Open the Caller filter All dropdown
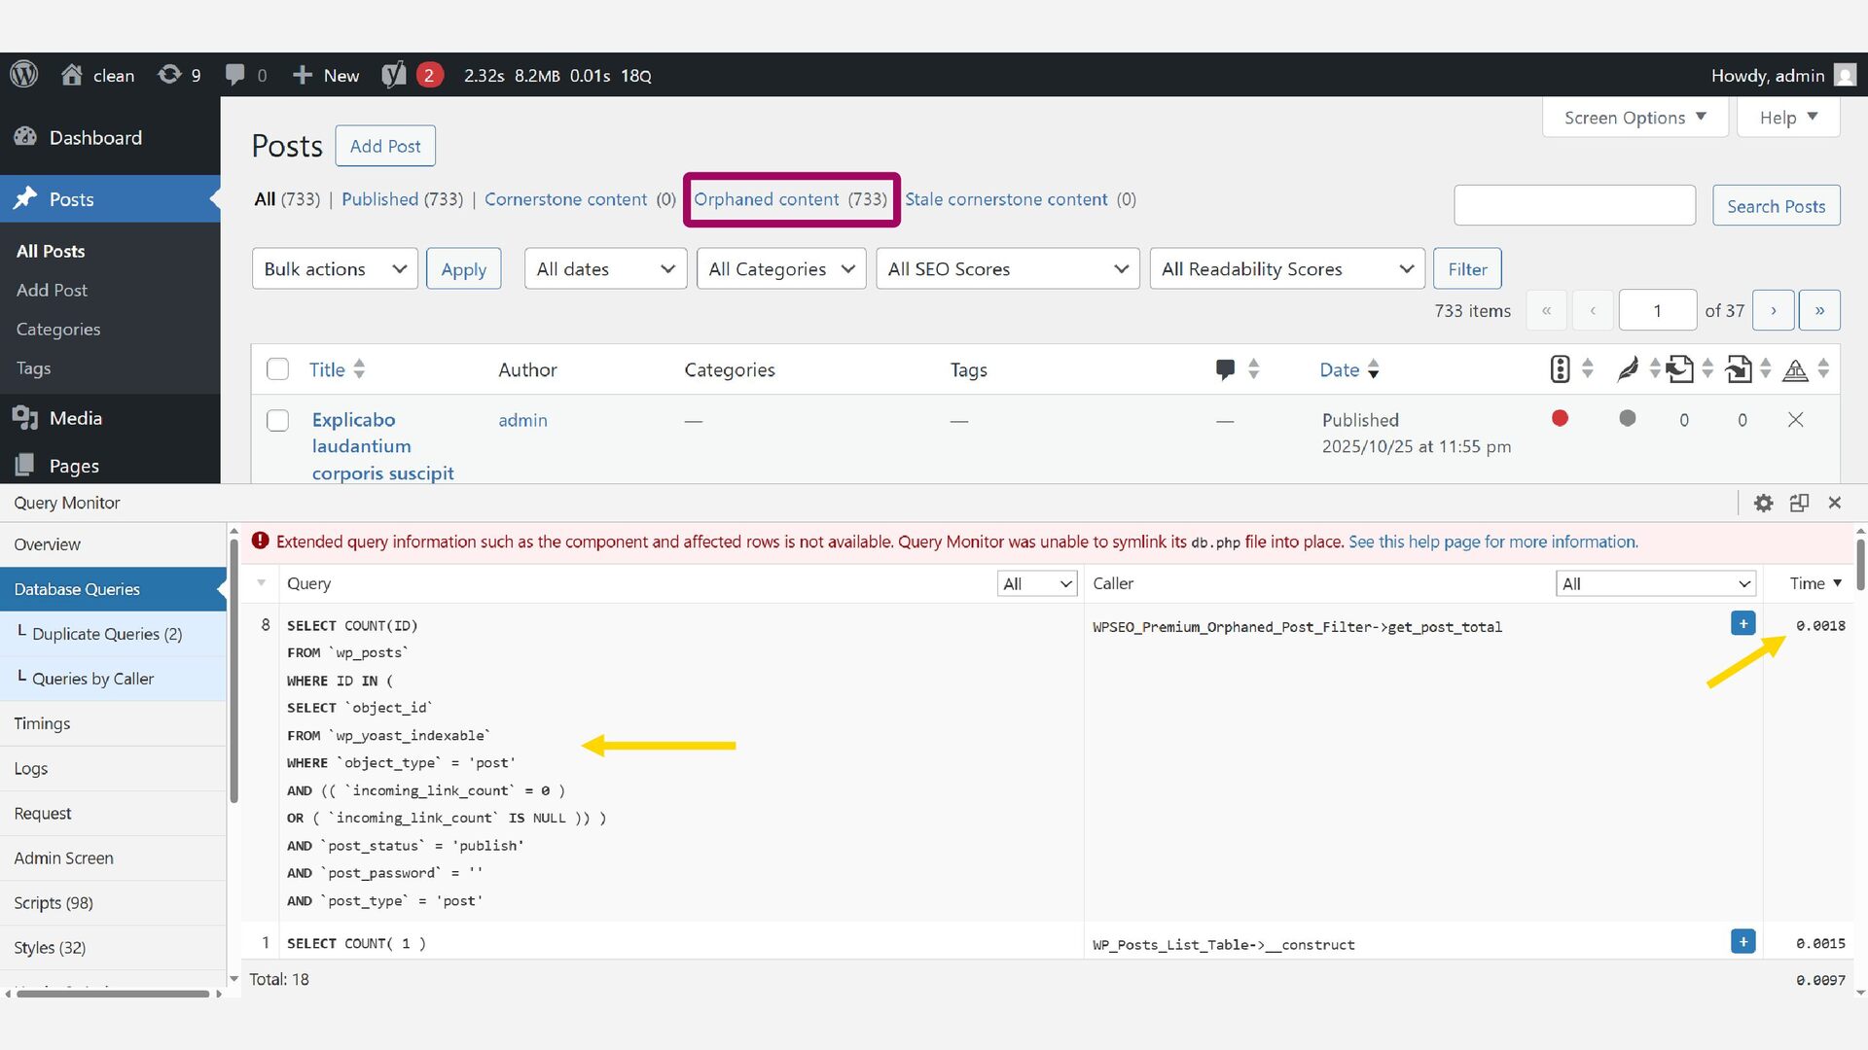The image size is (1868, 1050). tap(1654, 583)
